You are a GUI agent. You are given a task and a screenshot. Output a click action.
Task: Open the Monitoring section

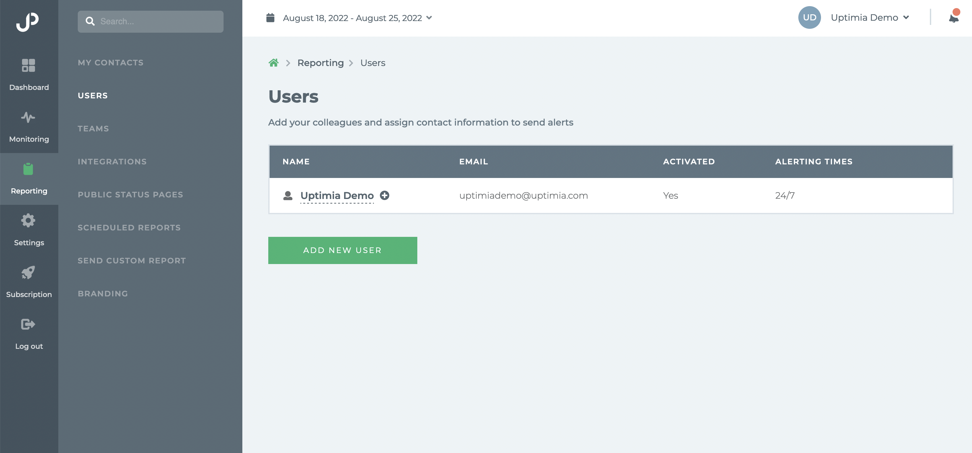(29, 127)
